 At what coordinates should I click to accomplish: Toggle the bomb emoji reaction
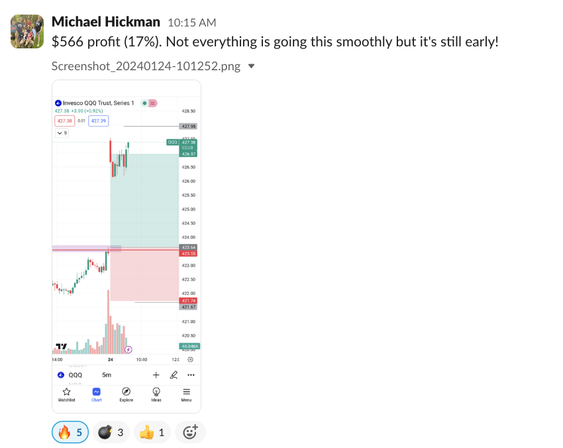[x=110, y=433]
